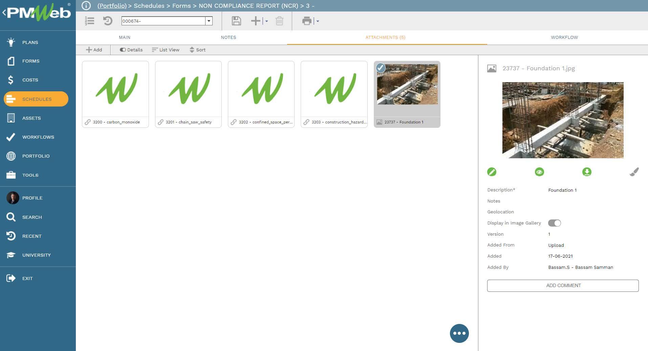Select the 3201 - chain_saw_safety attachment card
The image size is (648, 351).
point(188,94)
